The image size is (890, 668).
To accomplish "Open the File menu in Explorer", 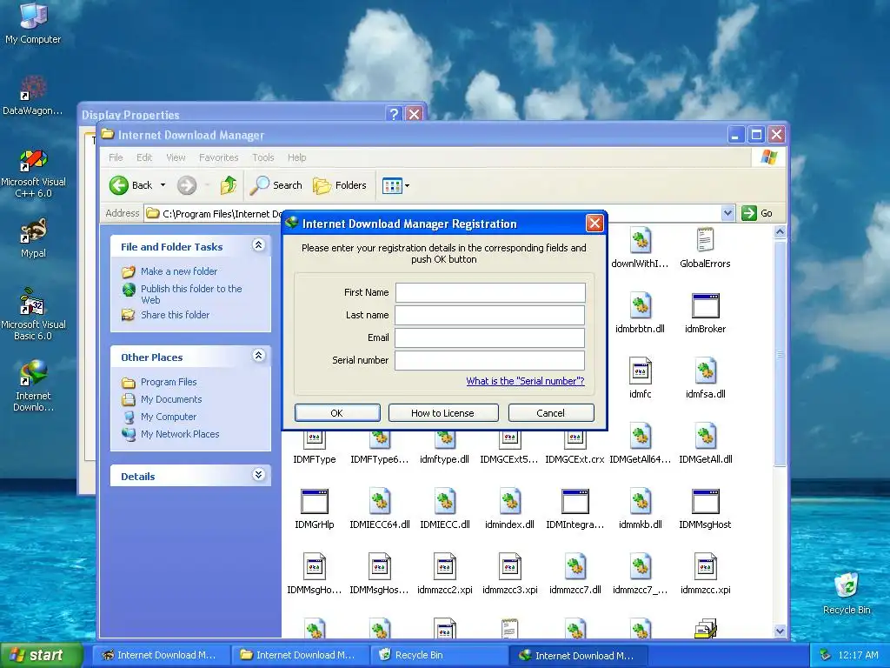I will [116, 157].
